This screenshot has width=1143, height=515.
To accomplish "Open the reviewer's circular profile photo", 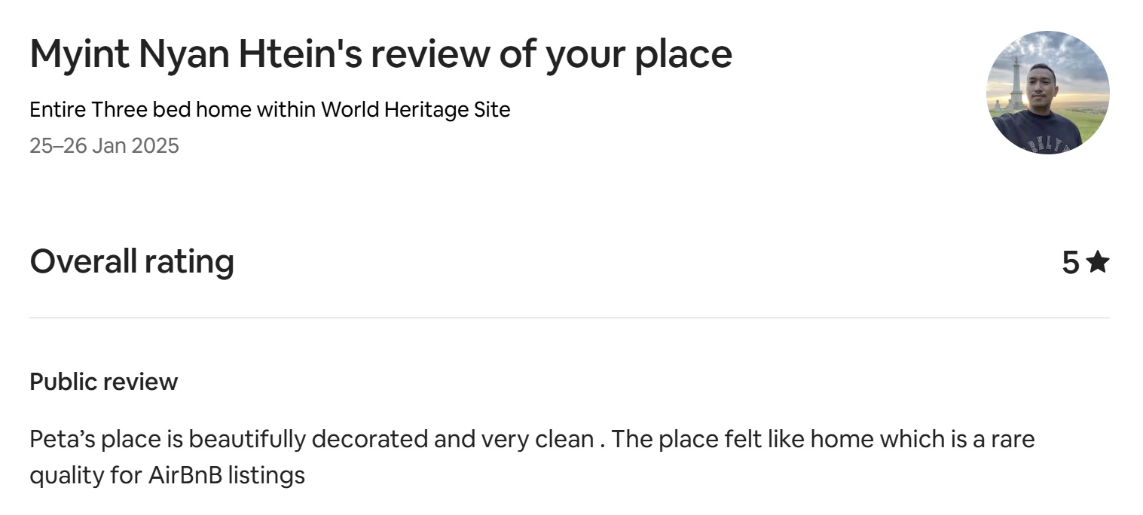I will (x=1047, y=93).
